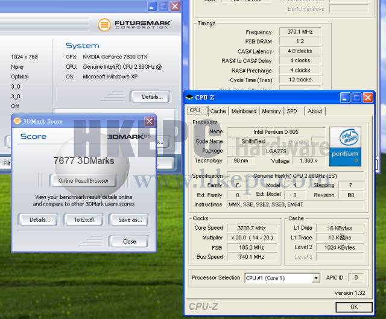The height and width of the screenshot is (319, 386).
Task: Close the CPU-Z window
Action: click(x=367, y=98)
